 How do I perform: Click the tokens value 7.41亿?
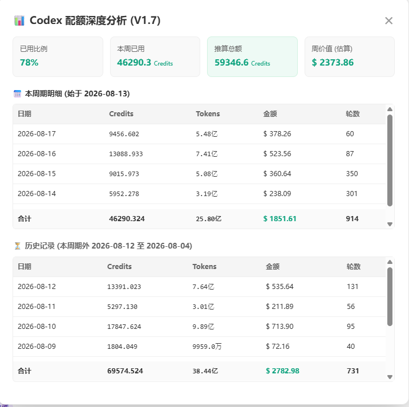tap(206, 154)
